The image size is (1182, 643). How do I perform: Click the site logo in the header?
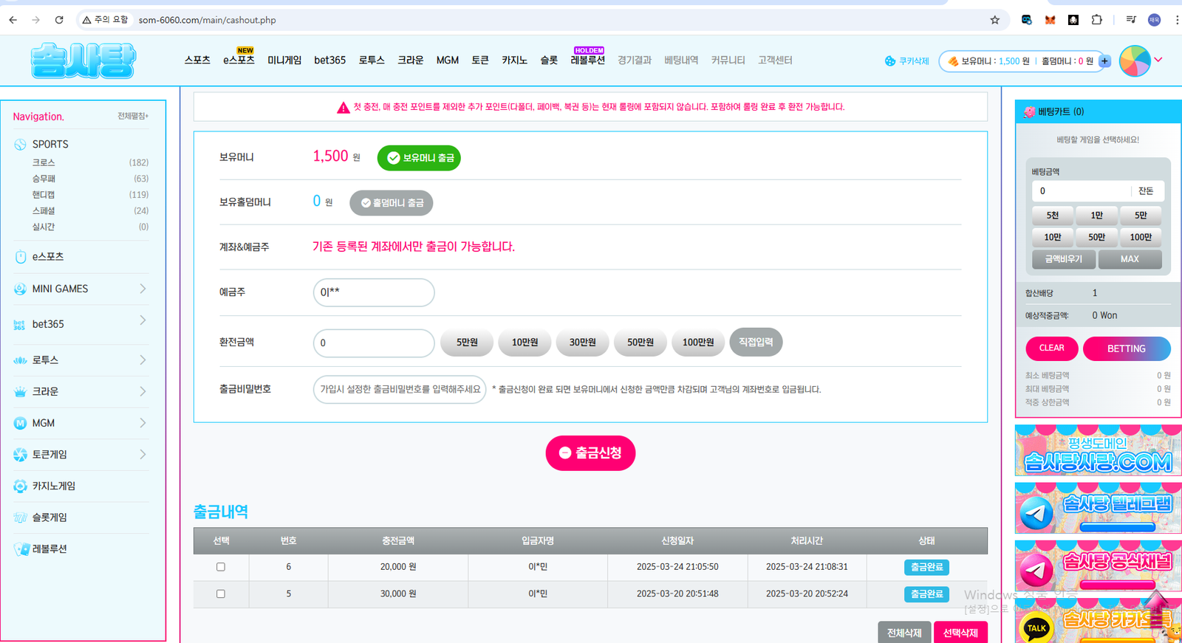83,61
